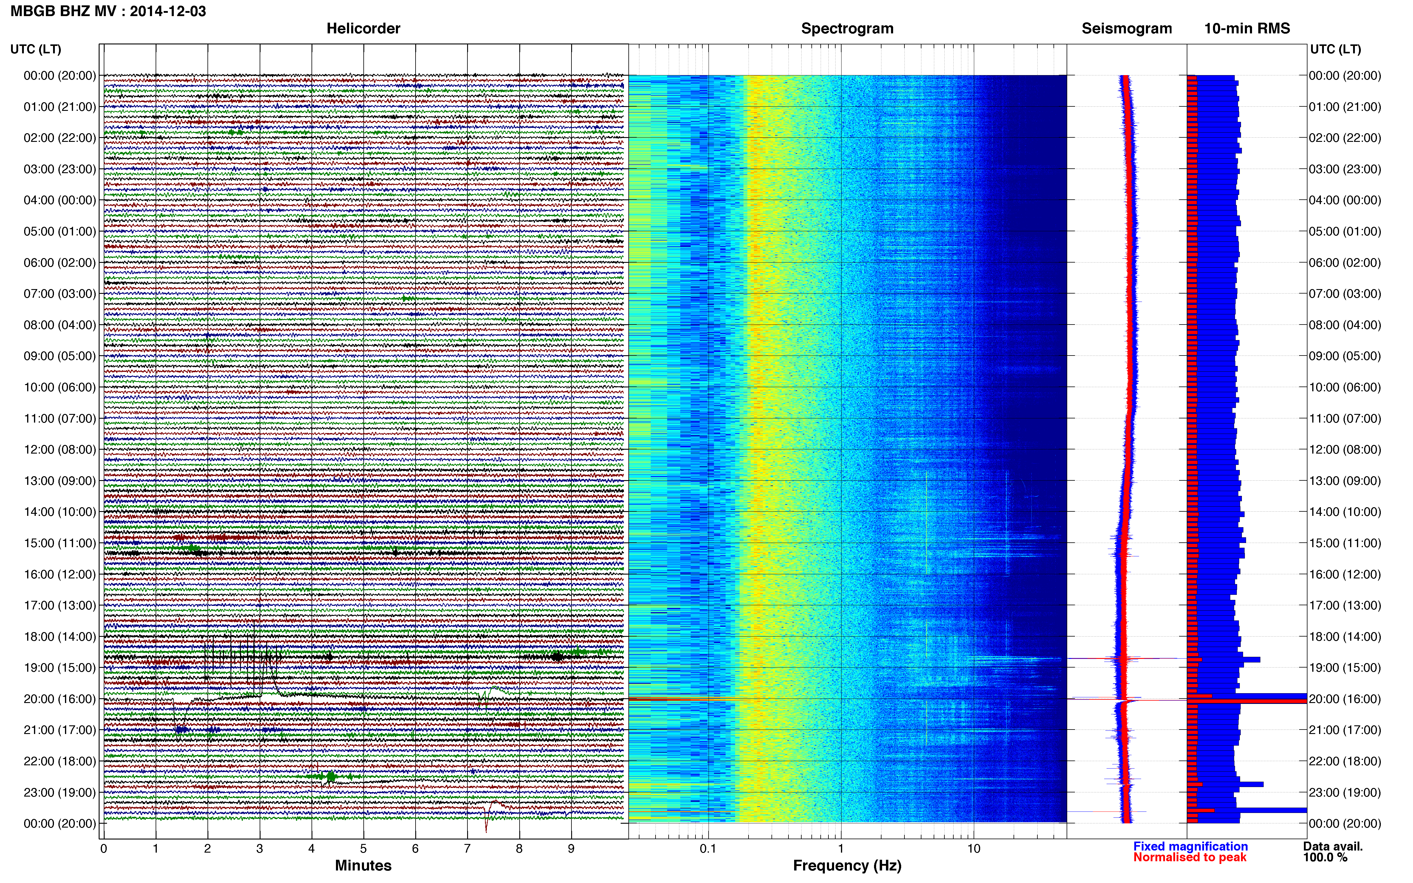
Task: Click the '100.0 %' availability value
Action: (x=1325, y=857)
